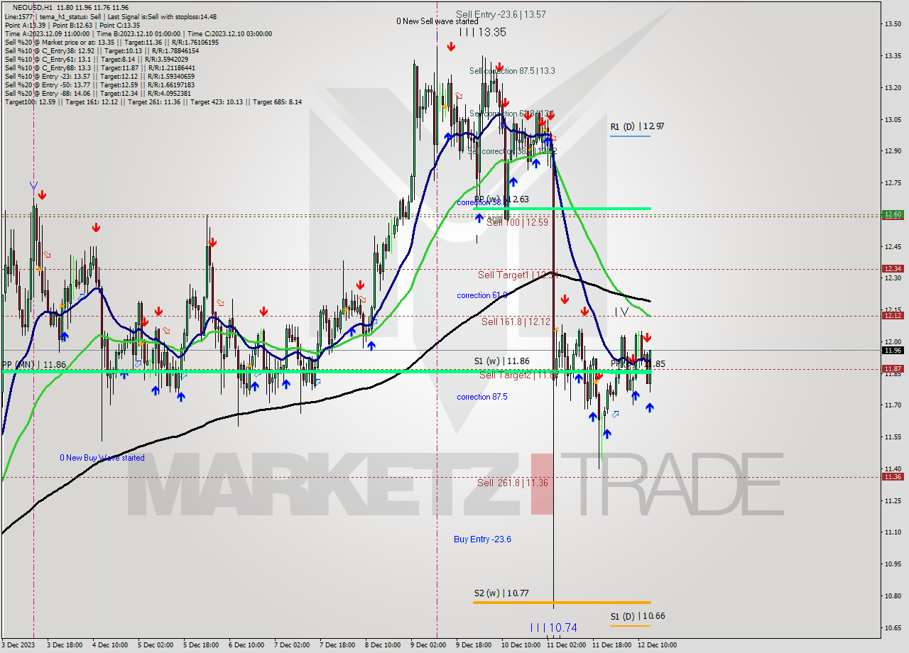This screenshot has height=653, width=909.
Task: Click '0 New Buy Wave started' label
Action: (102, 458)
